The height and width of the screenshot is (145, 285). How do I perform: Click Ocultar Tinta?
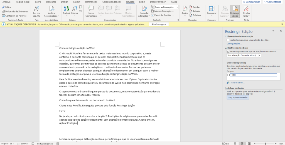tap(246, 11)
